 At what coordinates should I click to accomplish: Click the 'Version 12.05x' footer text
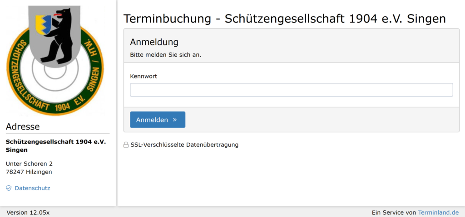[x=28, y=212]
